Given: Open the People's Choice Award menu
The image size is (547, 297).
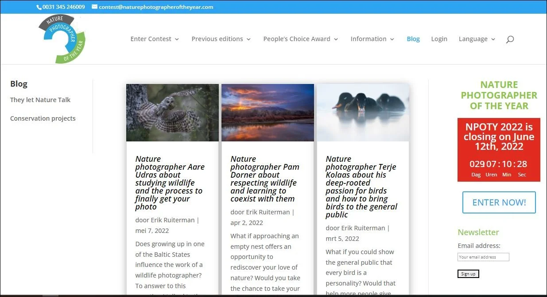Looking at the screenshot, I should (x=297, y=39).
